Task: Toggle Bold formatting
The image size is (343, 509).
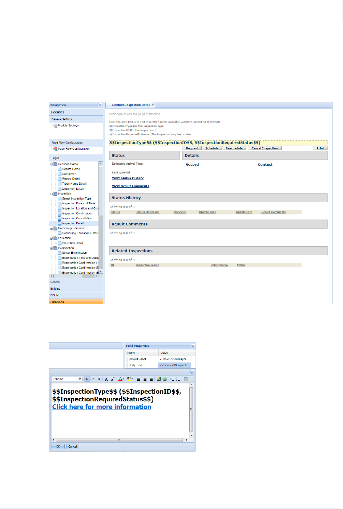Action: [87, 379]
